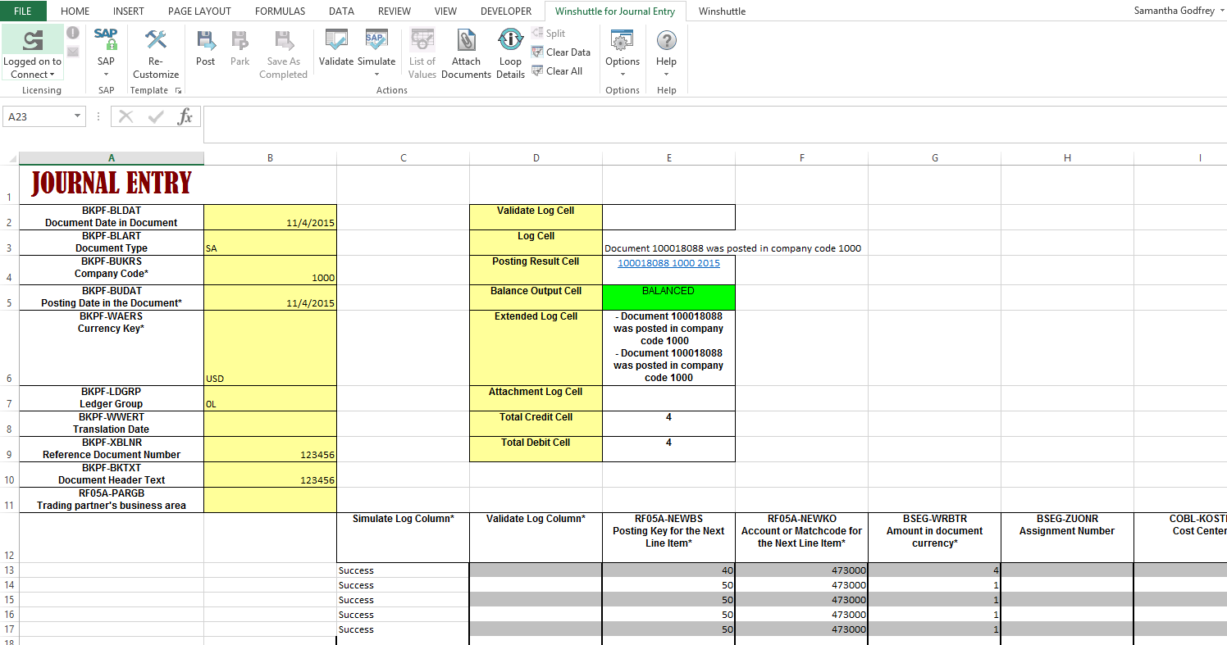Select account 473000 in row 17
The height and width of the screenshot is (645, 1227).
click(x=801, y=629)
